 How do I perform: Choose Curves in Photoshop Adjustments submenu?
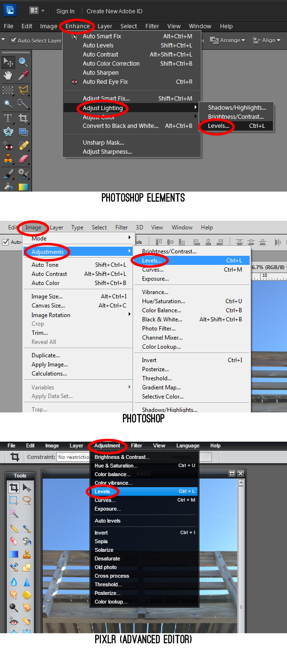[192, 270]
